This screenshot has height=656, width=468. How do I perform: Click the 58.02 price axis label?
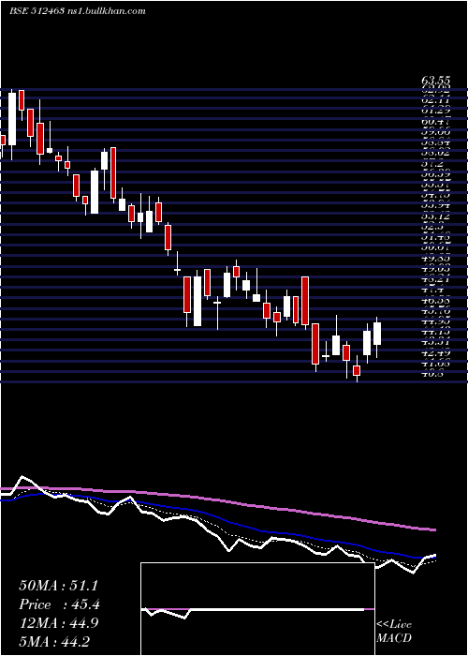(x=435, y=153)
